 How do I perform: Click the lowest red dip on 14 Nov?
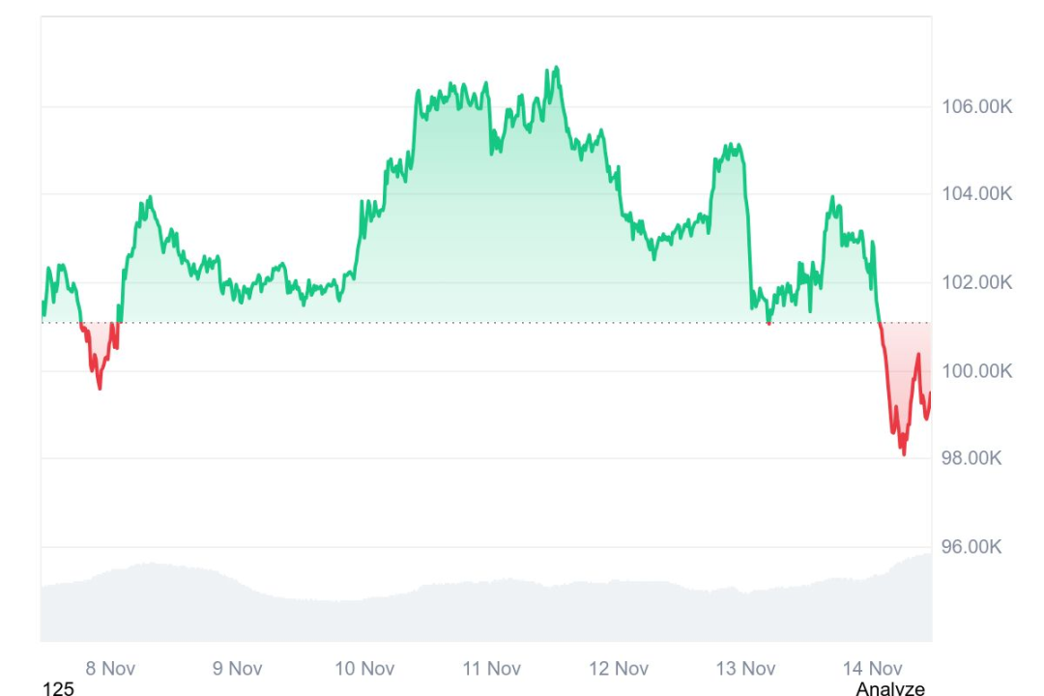point(904,452)
